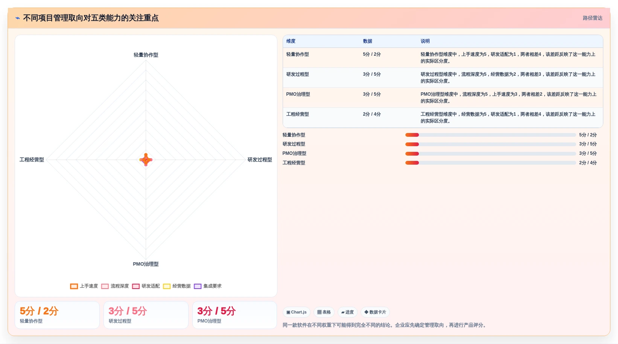The height and width of the screenshot is (344, 618).
Task: Click the 研发过程型 radar axis label
Action: click(x=260, y=160)
